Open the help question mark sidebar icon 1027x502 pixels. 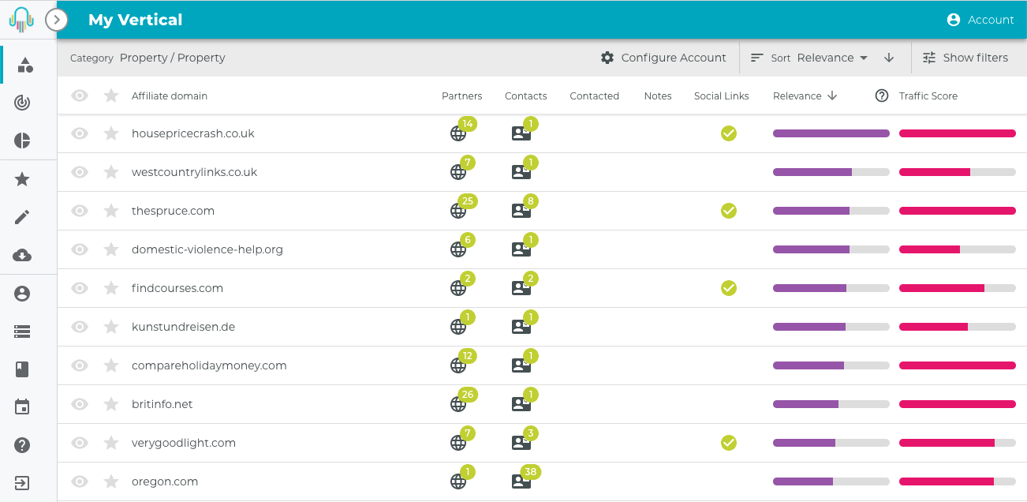(22, 445)
